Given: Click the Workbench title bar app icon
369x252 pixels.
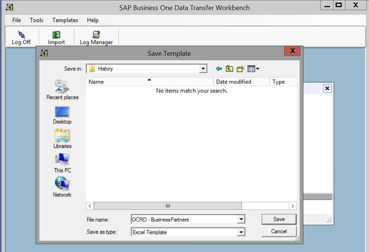Looking at the screenshot, I should [x=10, y=7].
